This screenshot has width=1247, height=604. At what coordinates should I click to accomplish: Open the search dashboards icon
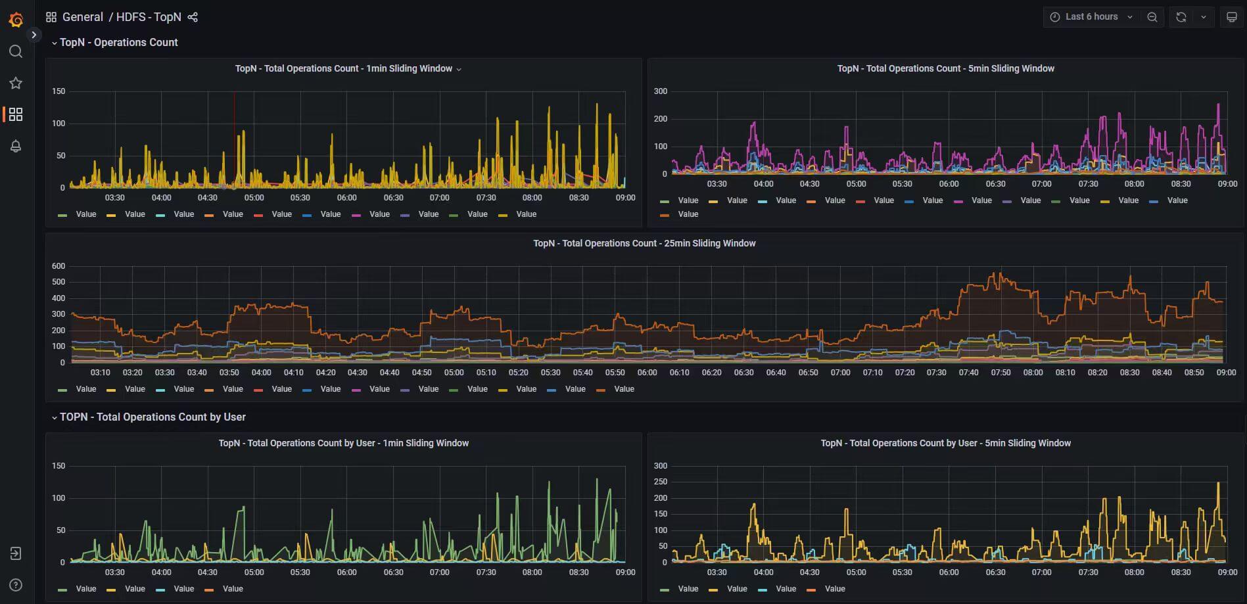point(16,51)
